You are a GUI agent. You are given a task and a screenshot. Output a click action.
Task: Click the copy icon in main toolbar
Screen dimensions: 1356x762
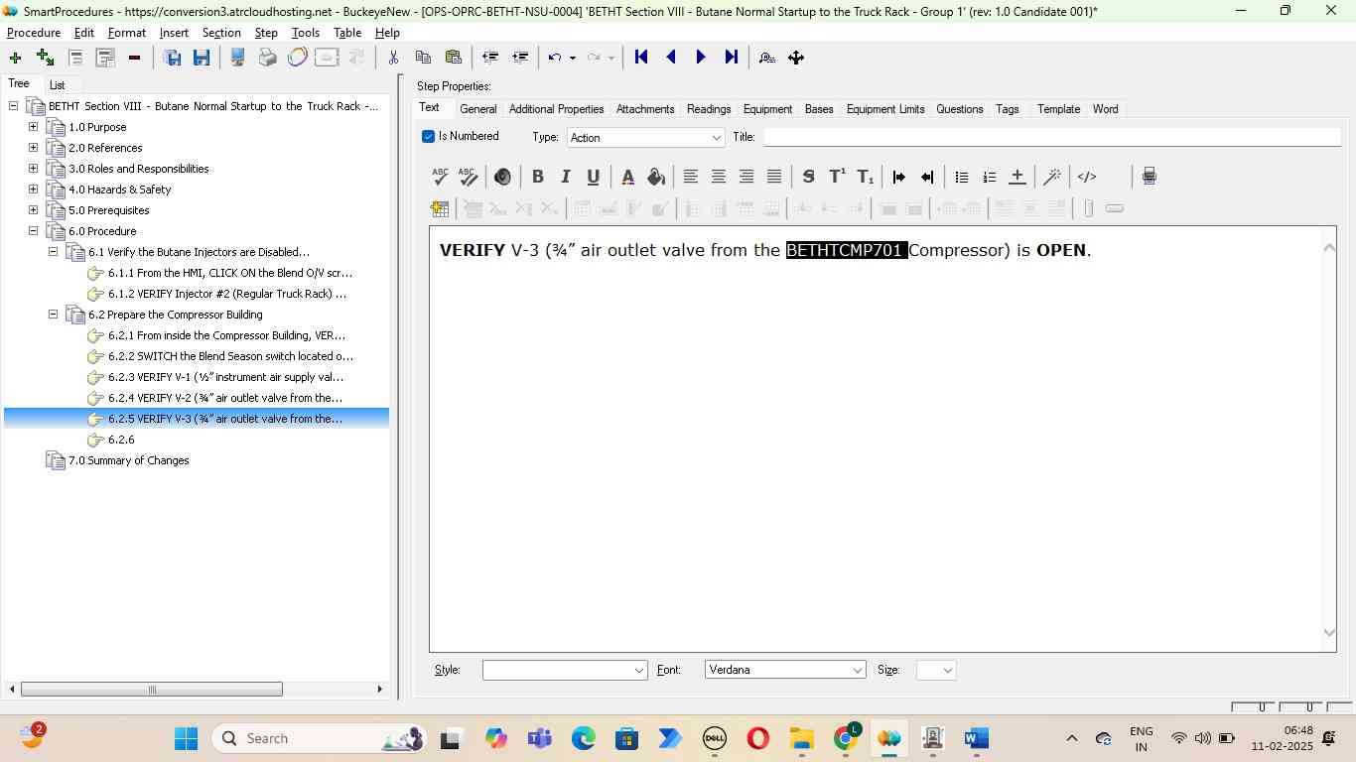(x=423, y=58)
